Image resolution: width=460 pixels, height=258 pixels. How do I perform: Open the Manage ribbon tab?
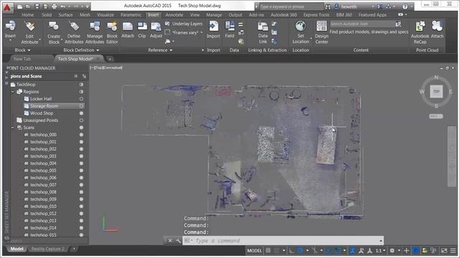[x=214, y=14]
